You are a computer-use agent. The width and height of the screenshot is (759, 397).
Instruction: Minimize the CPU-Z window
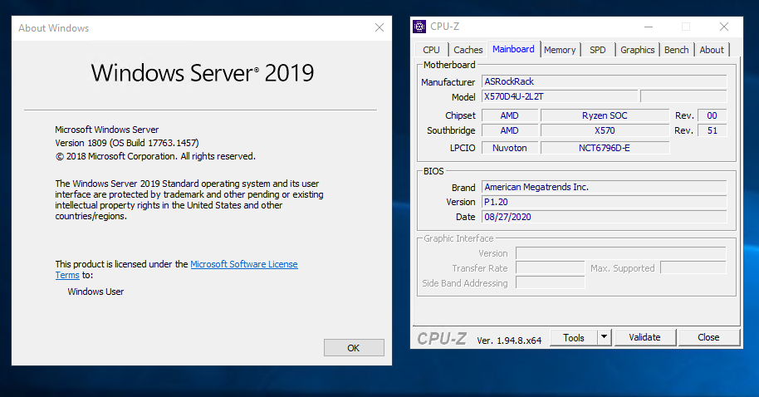coord(649,27)
